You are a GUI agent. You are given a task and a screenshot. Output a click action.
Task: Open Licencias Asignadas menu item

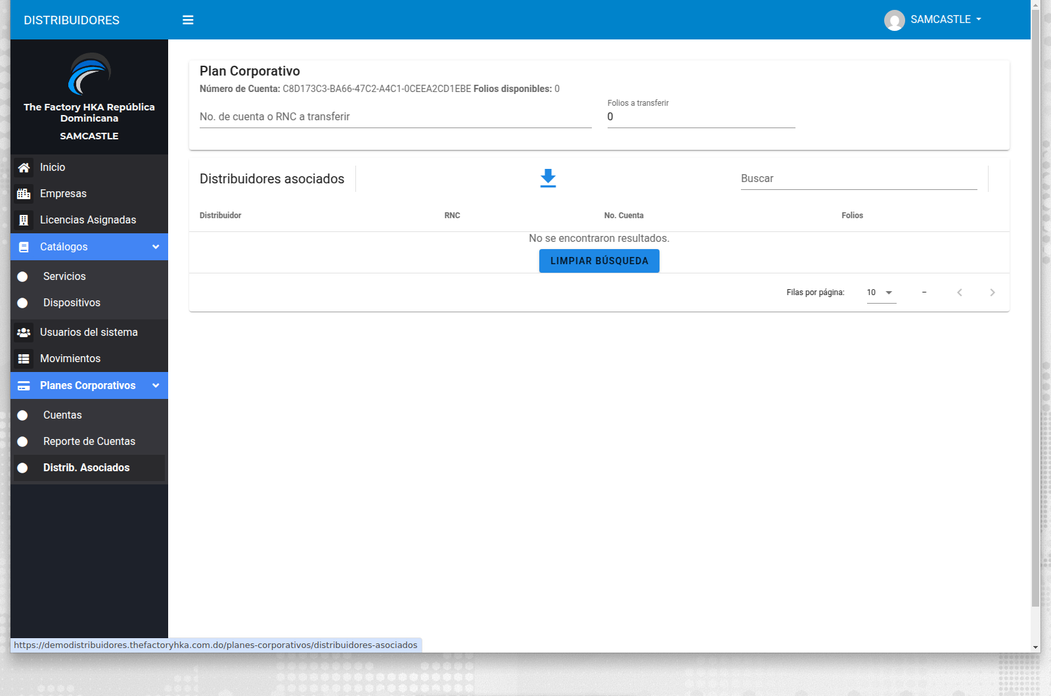click(x=89, y=220)
